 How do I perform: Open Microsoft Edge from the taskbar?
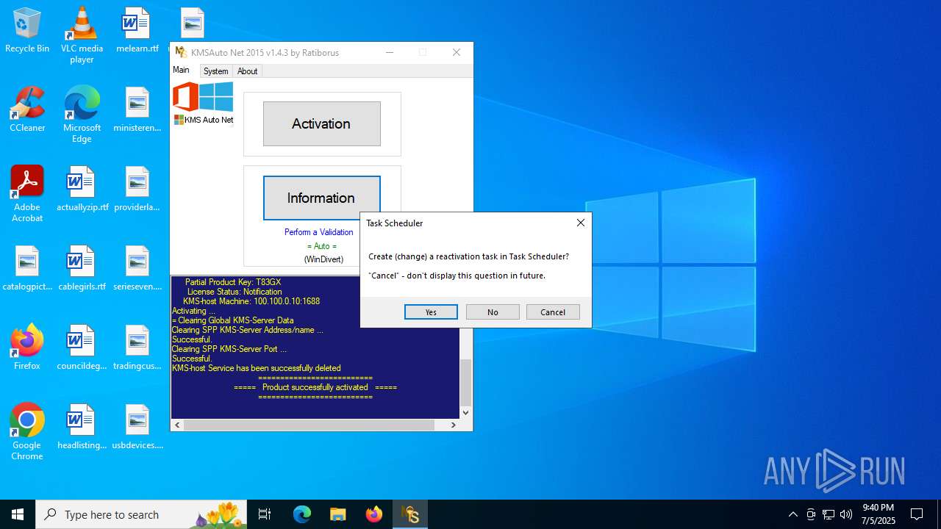(302, 514)
